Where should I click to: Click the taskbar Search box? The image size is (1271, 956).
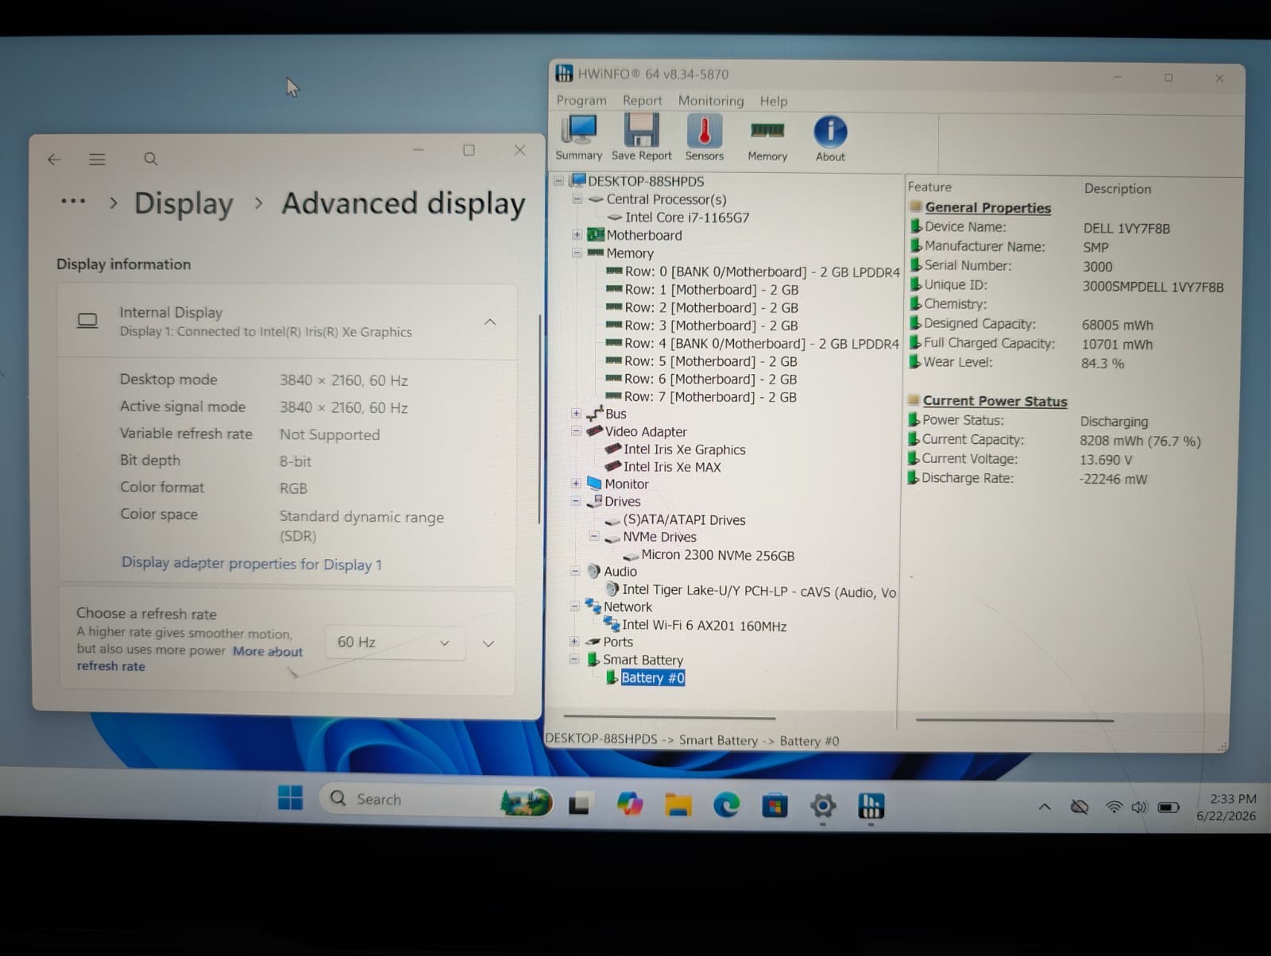[435, 800]
